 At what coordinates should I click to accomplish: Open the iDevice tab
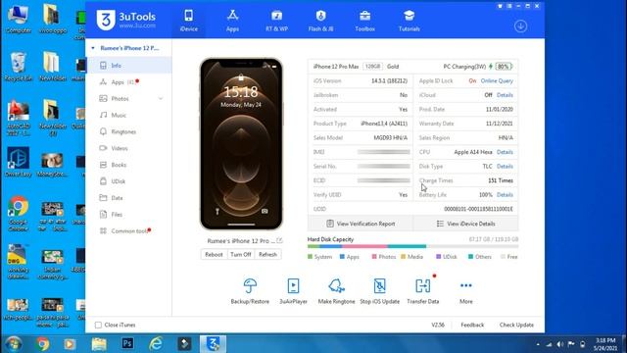(x=188, y=21)
